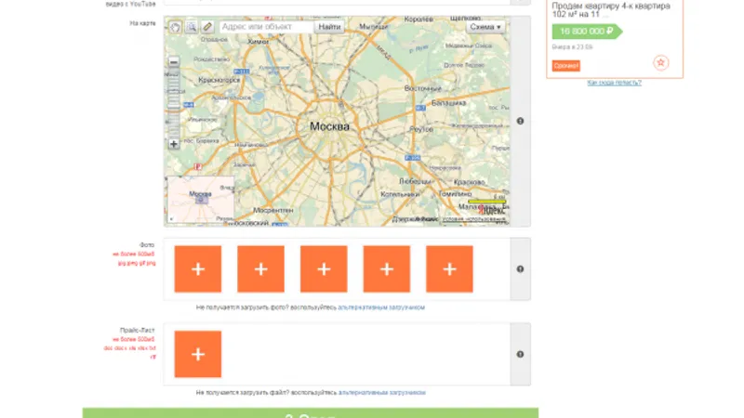Open the apartment sale ad title

pos(611,10)
